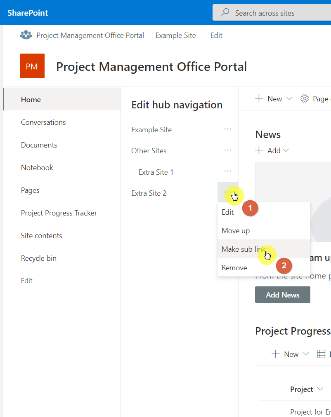The width and height of the screenshot is (331, 417).
Task: Click the search magnifier icon
Action: 225,12
